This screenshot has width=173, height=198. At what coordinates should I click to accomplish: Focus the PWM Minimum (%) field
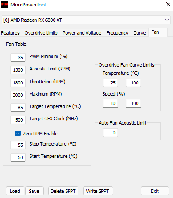point(18,58)
